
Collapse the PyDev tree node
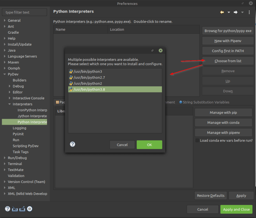(x=5, y=74)
